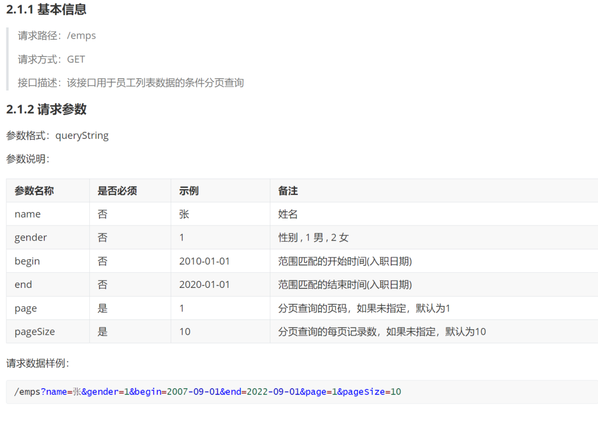
Task: Select the begin parameter cell
Action: tap(27, 261)
